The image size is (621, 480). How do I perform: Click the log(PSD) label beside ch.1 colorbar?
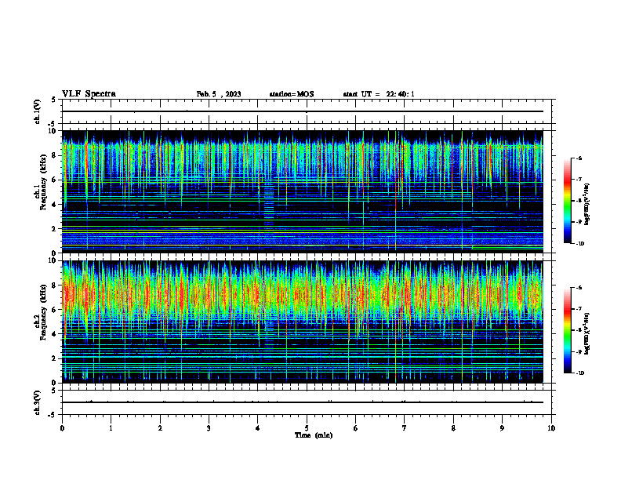(x=587, y=205)
